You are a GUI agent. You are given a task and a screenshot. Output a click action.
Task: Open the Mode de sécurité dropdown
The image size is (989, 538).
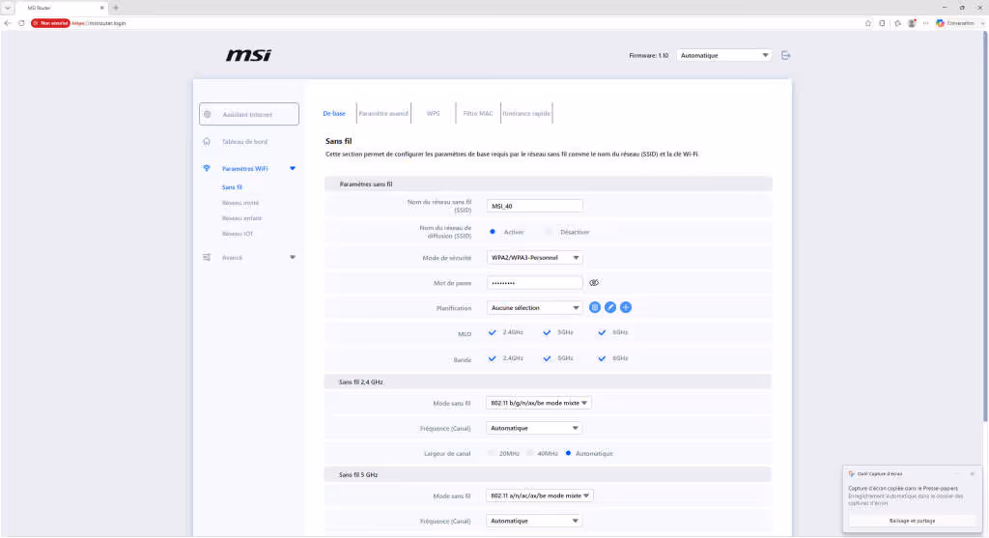pos(534,257)
